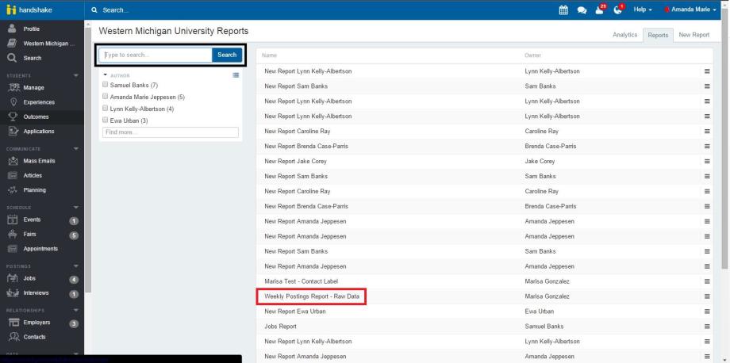Open Search in the left sidebar
Screen dimensions: 730x363
[x=32, y=58]
